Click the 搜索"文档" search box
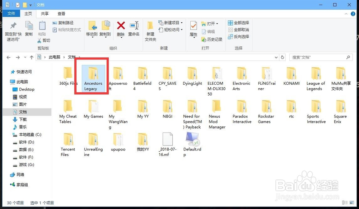The height and width of the screenshot is (209, 359). coord(321,57)
